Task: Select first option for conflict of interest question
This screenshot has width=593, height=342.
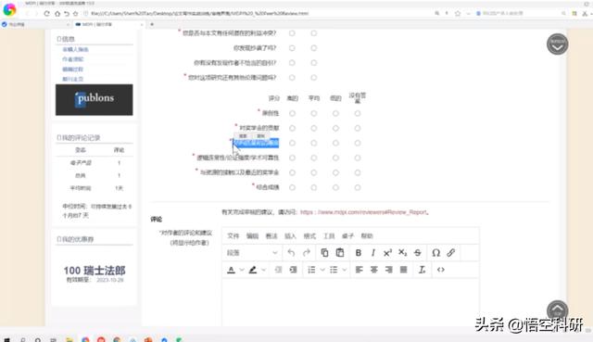Action: tap(292, 33)
